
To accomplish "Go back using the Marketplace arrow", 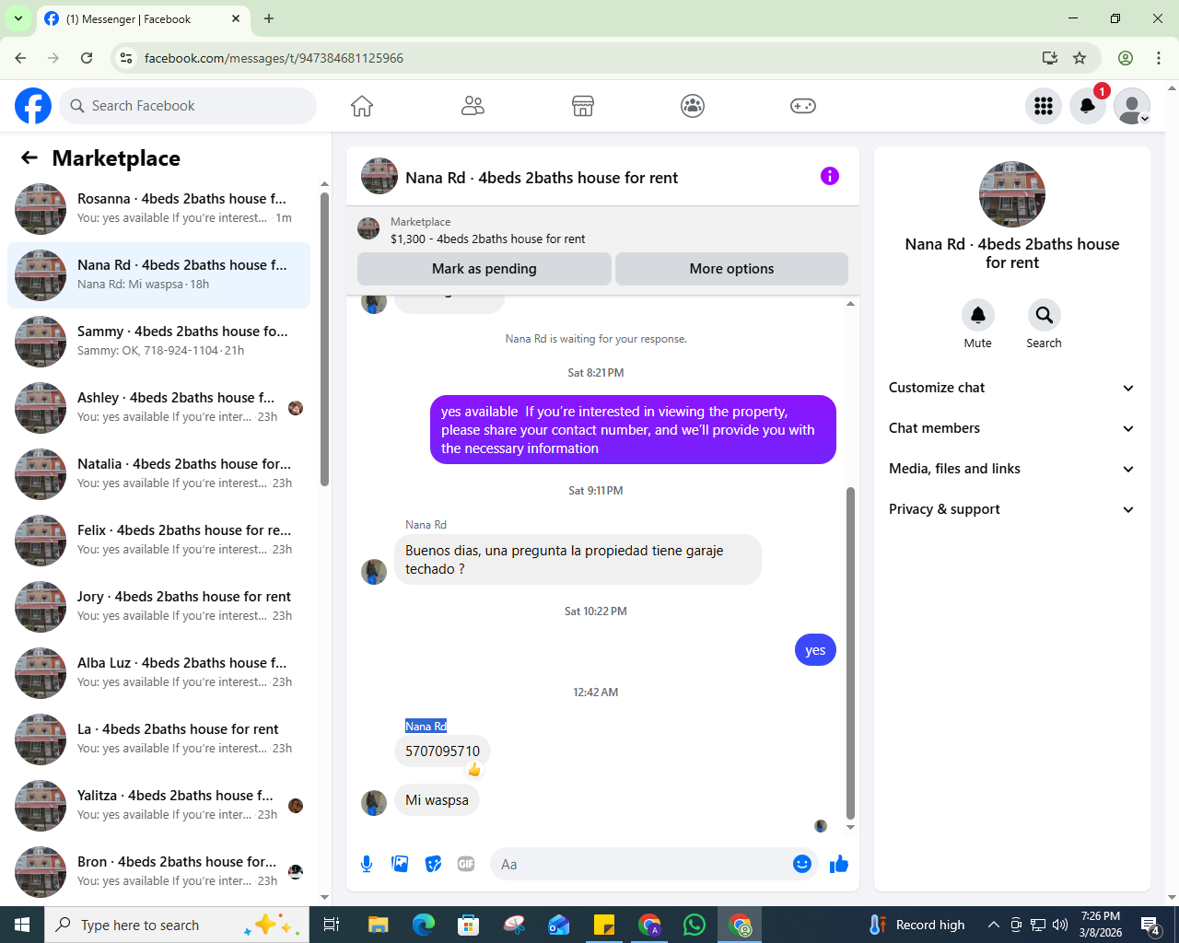I will 29,157.
